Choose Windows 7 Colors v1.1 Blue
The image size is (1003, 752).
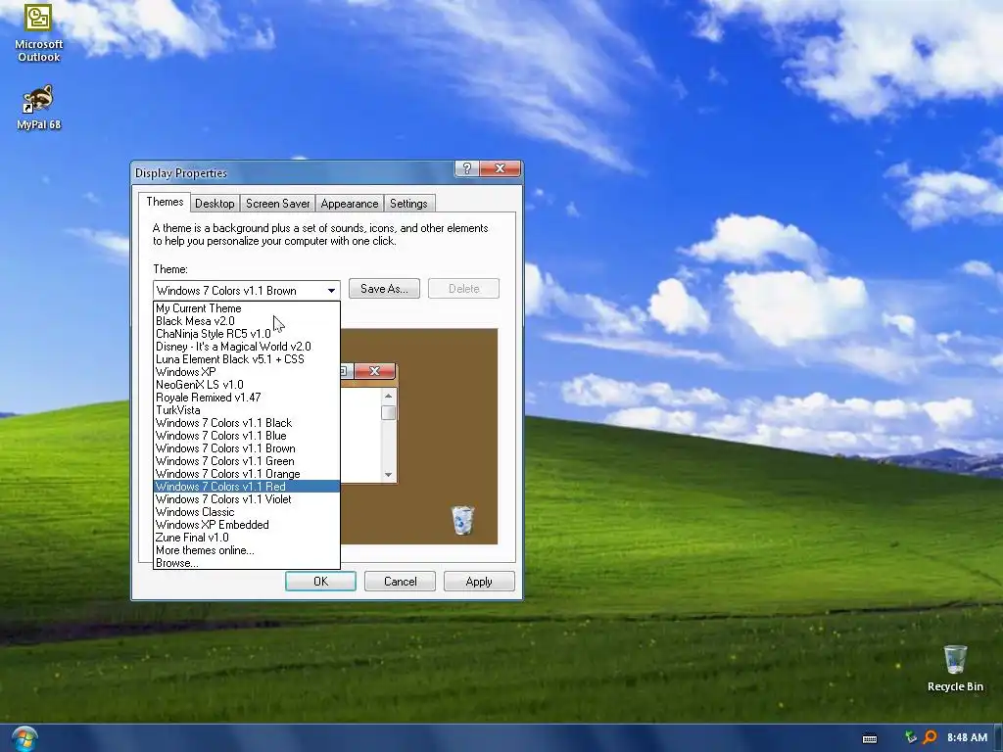(246, 436)
